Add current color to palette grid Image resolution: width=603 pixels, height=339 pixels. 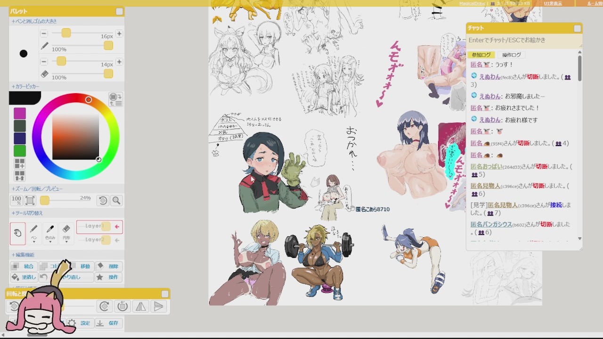pos(20,163)
